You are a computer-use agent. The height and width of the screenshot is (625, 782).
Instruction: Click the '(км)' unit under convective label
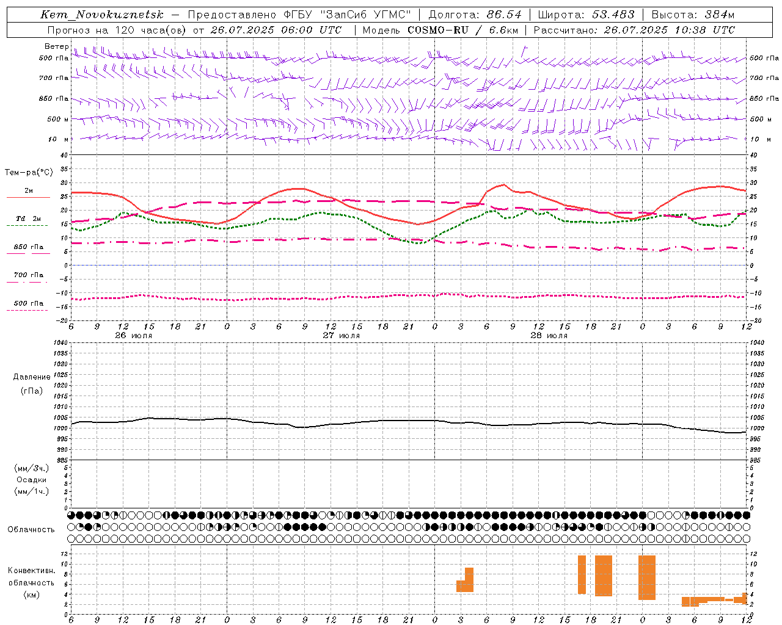(31, 594)
